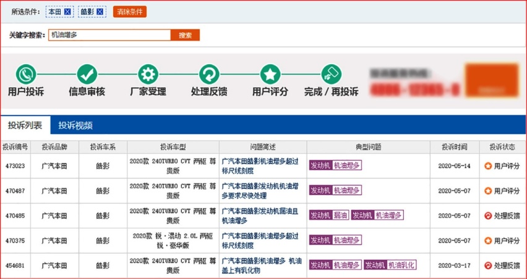Click the 典型问题 column header
527x279 pixels.
369,147
